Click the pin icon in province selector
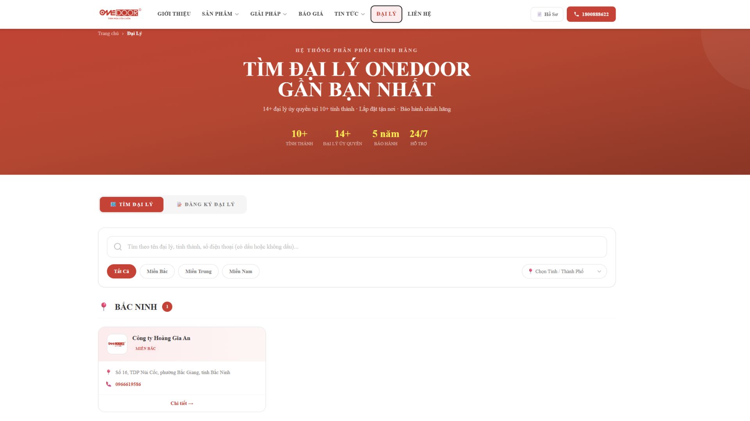Image resolution: width=750 pixels, height=421 pixels. [530, 271]
